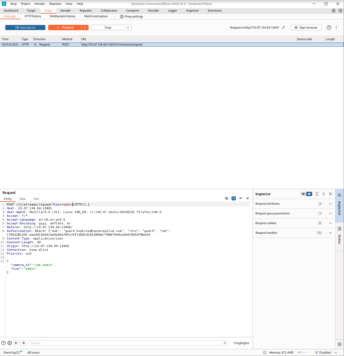Open the Forward button dropdown arrow
This screenshot has height=356, width=344.
85,28
